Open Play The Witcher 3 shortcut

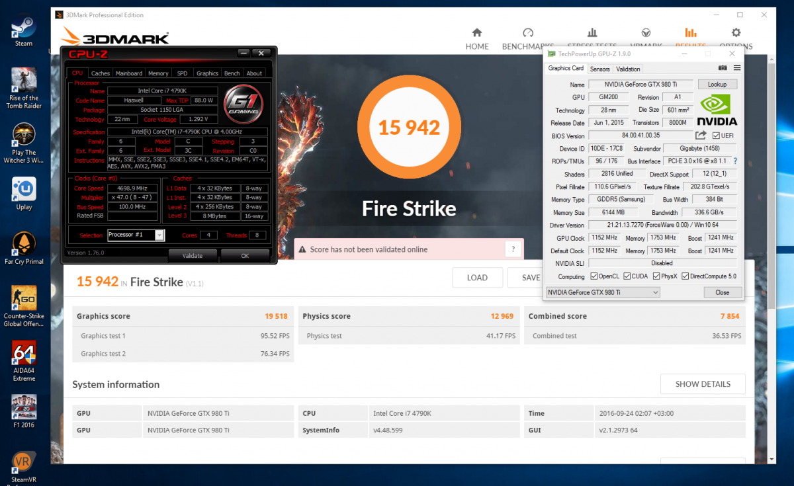(x=24, y=143)
